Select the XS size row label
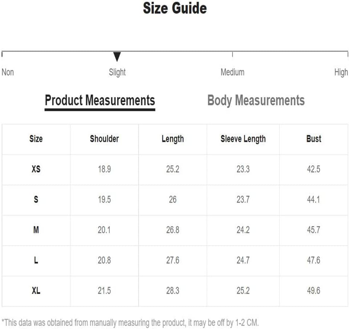The height and width of the screenshot is (329, 349). pos(36,169)
